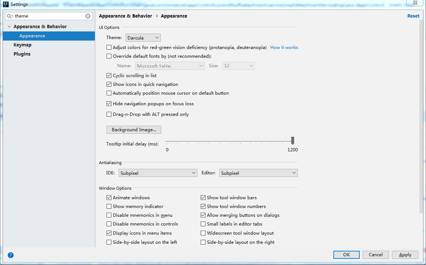This screenshot has width=426, height=265.
Task: Uncheck Show tool window bars
Action: pyautogui.click(x=203, y=197)
